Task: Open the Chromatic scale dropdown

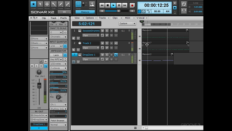Action: [58, 37]
